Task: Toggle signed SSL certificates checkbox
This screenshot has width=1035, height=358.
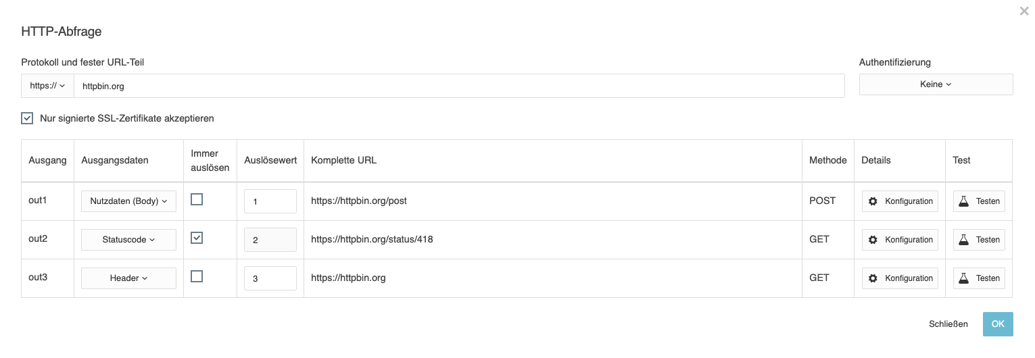Action: click(27, 118)
